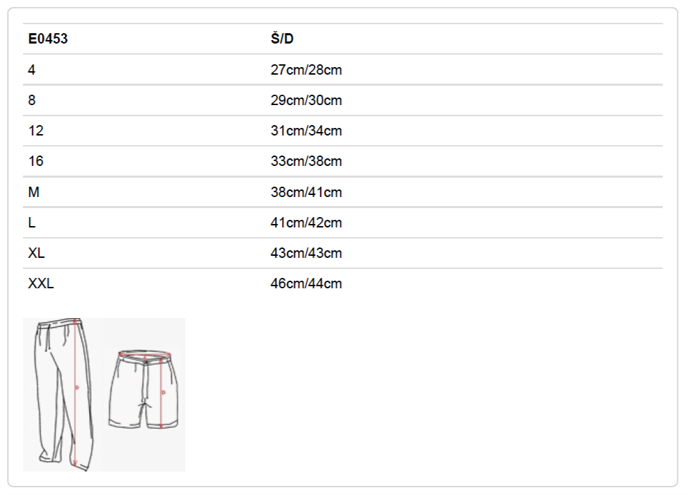Image resolution: width=693 pixels, height=495 pixels.
Task: Click the 29cm/30cm measurement cell
Action: tap(306, 100)
